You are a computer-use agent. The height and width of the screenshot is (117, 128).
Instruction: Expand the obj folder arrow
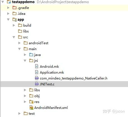(x=25, y=96)
